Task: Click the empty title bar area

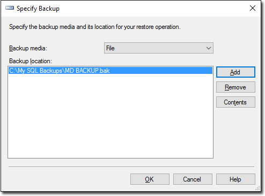Action: 154,9
